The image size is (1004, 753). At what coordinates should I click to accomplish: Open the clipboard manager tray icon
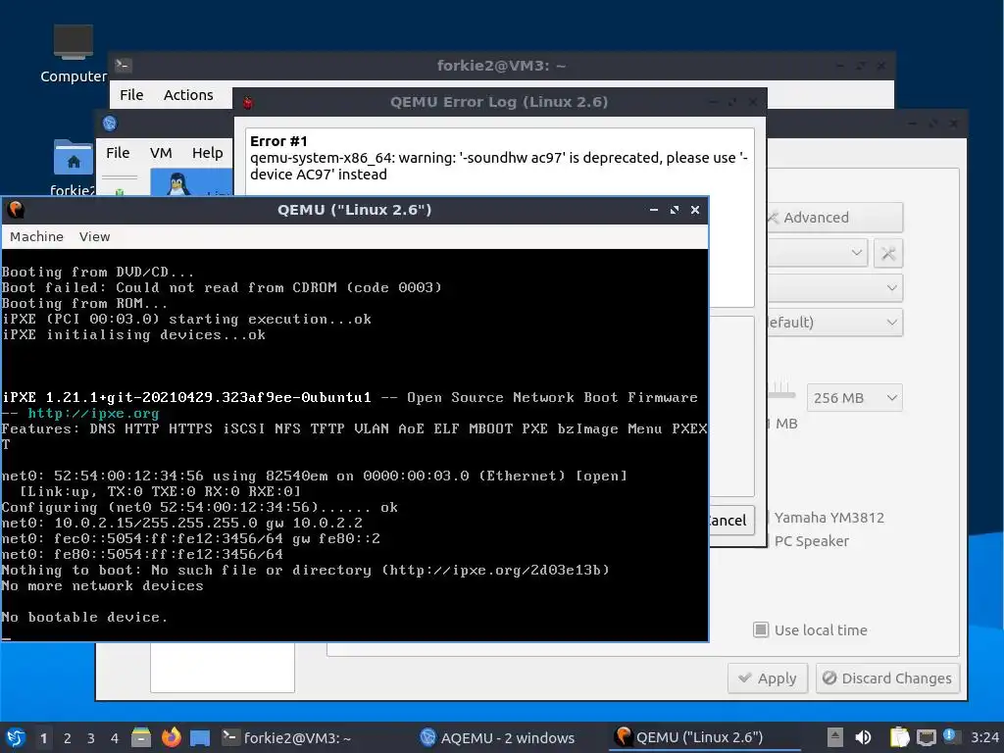click(899, 737)
